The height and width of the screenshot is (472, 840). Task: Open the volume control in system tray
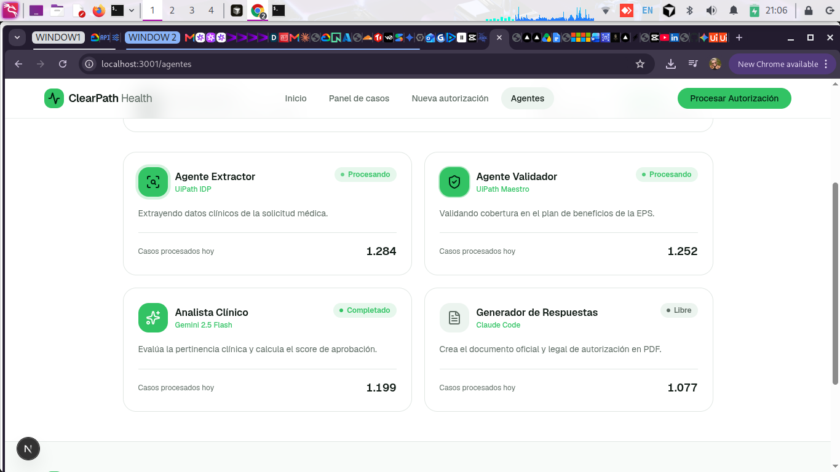tap(711, 10)
